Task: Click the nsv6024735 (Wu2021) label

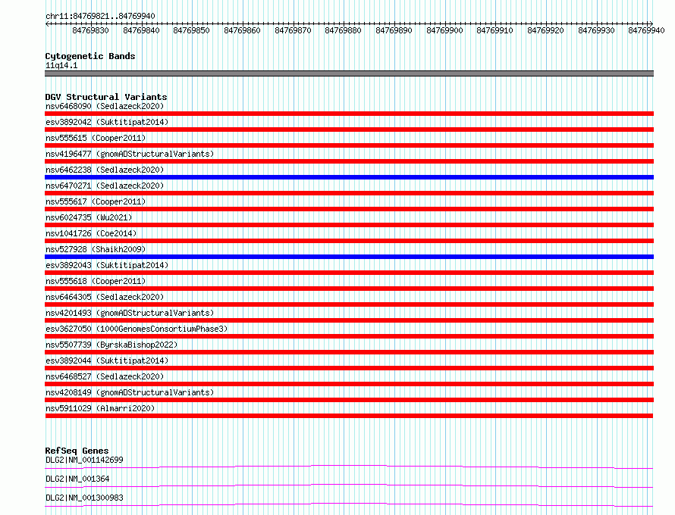Action: [89, 217]
